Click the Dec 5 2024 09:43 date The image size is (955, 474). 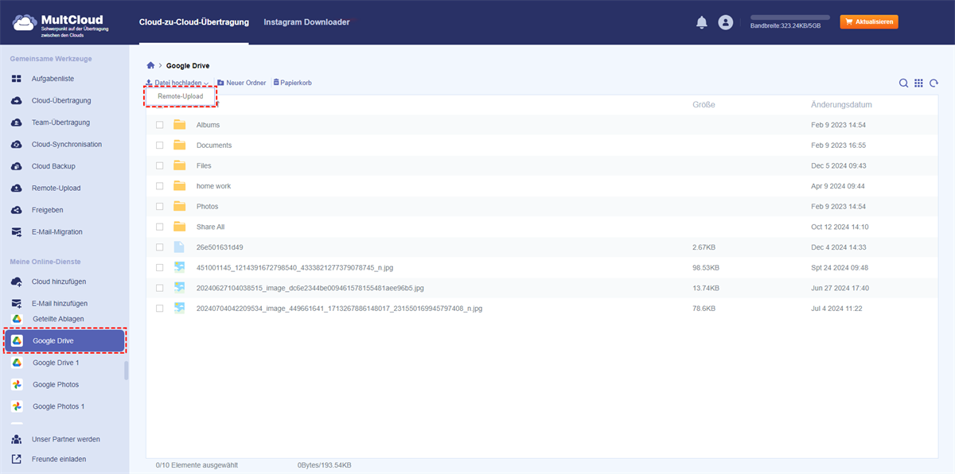point(839,165)
